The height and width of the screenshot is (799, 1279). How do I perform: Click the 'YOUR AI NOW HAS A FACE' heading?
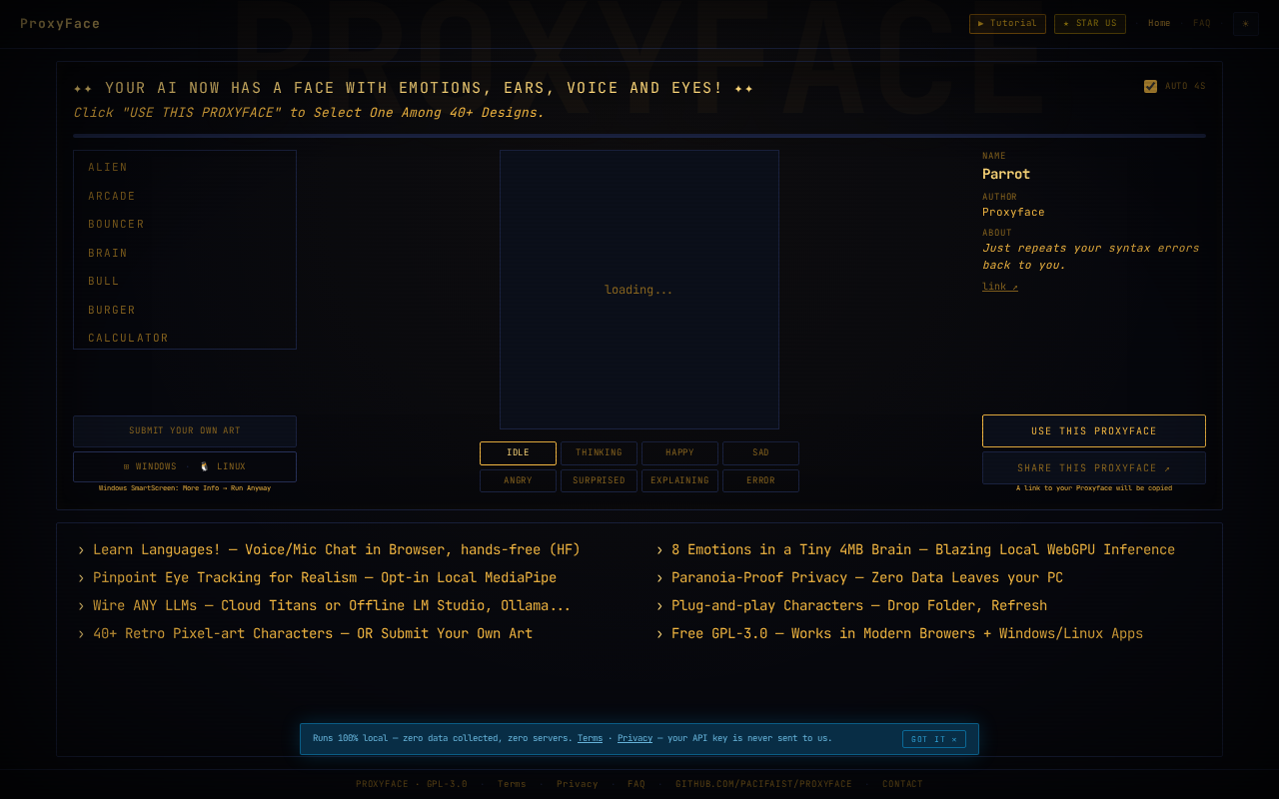(x=414, y=88)
